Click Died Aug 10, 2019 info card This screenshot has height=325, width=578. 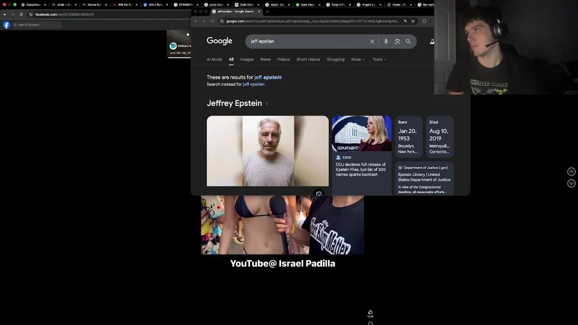point(439,137)
